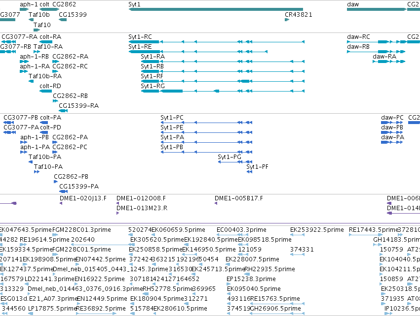The image size is (420, 316).
Task: Select the Syt1-PB protein label
Action: click(172, 147)
